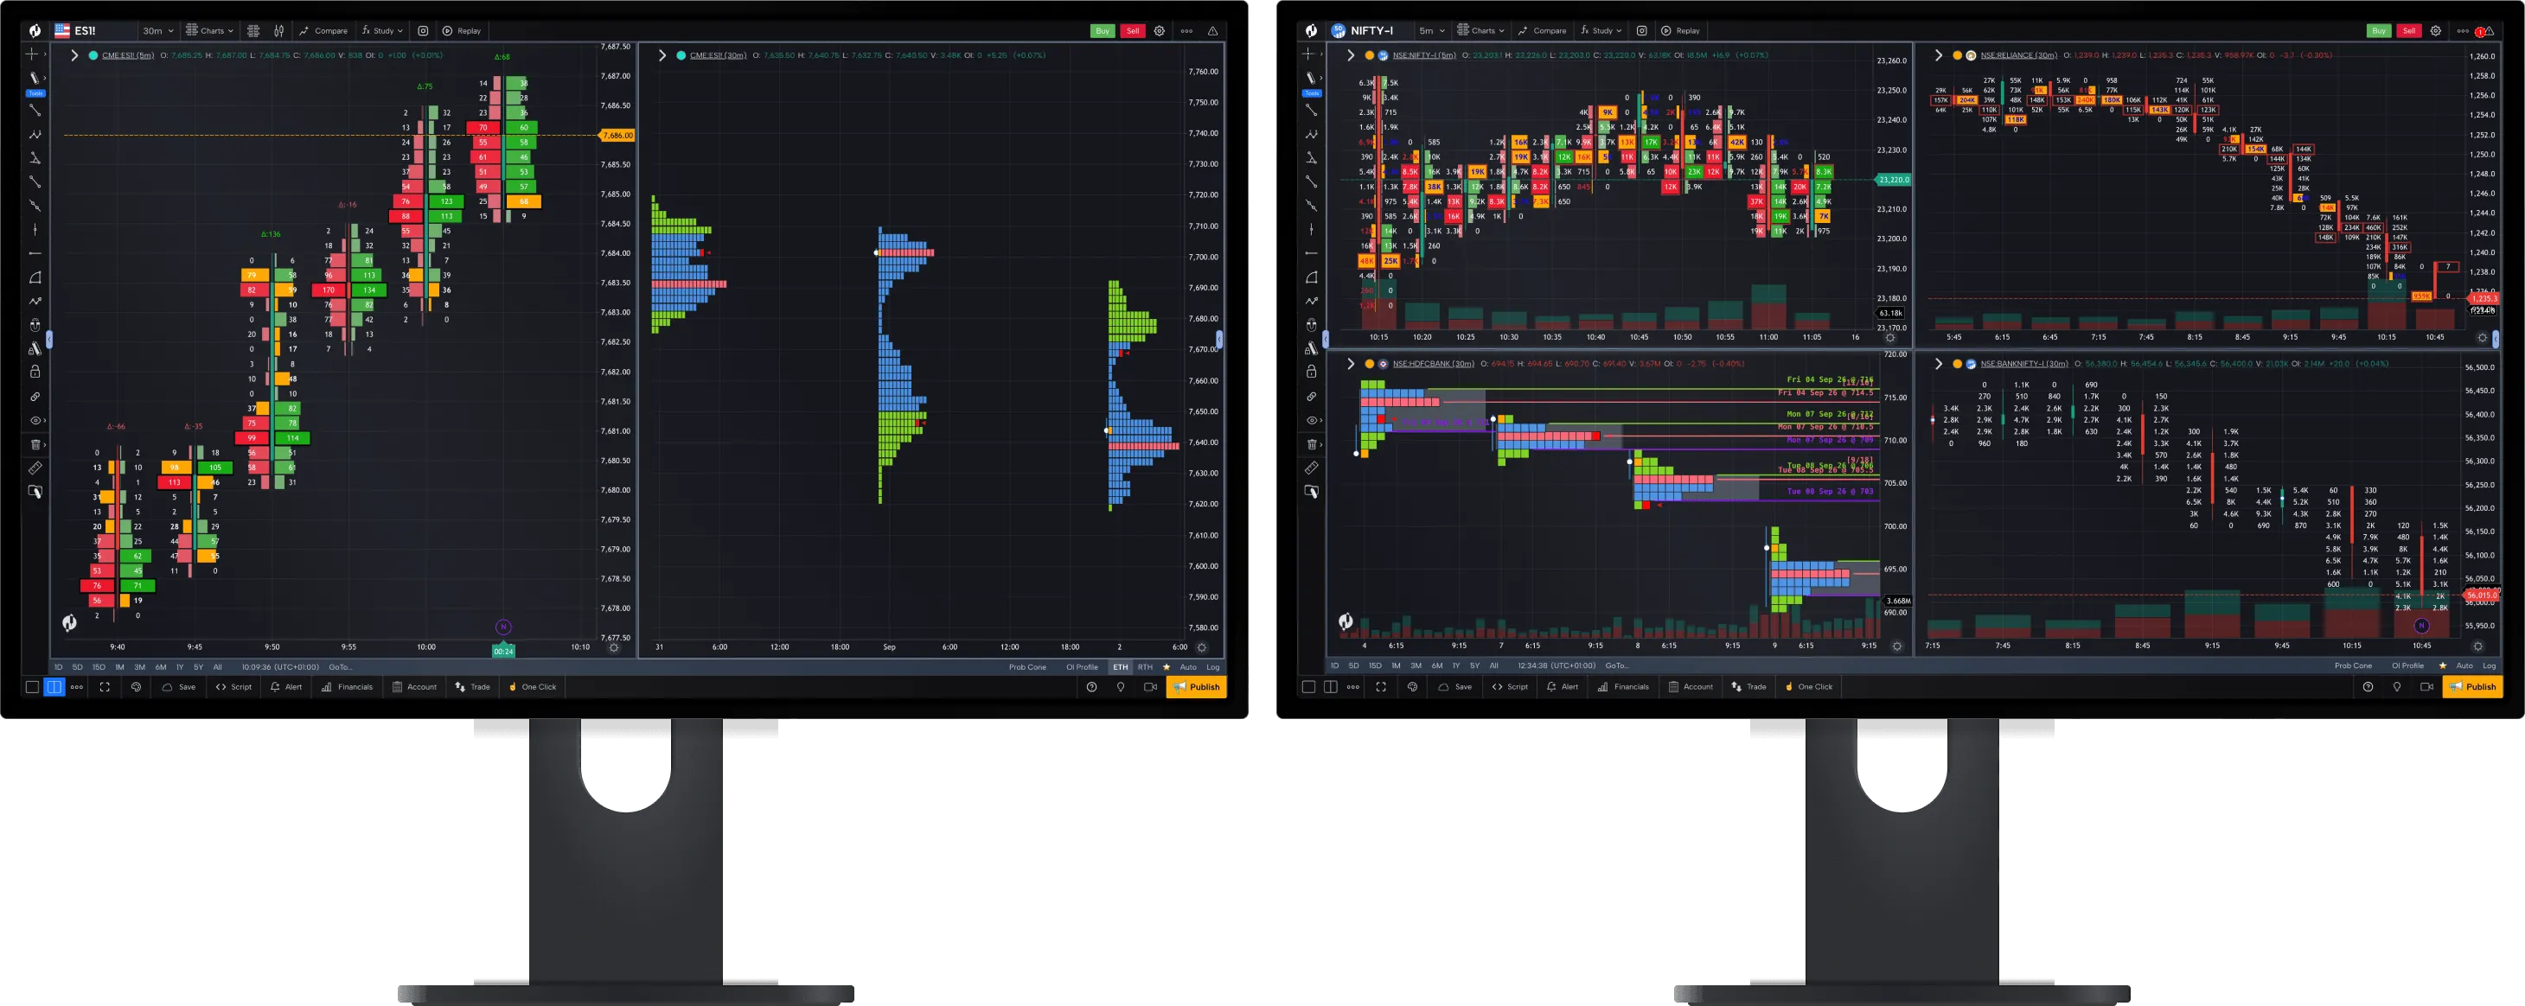Open fullscreen mode icon on the ES1! bottom bar
This screenshot has width=2525, height=1006.
pyautogui.click(x=105, y=687)
